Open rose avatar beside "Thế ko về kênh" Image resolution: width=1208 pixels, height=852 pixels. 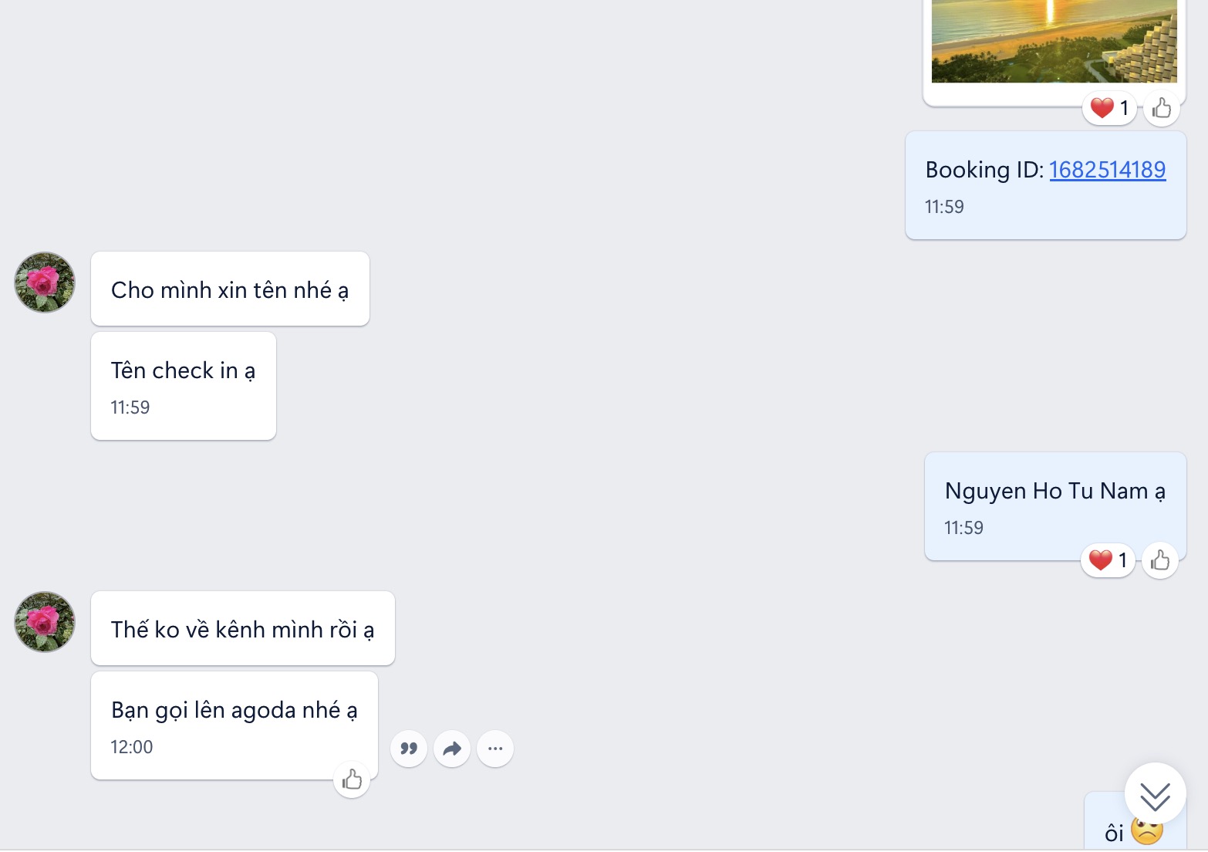click(x=45, y=622)
